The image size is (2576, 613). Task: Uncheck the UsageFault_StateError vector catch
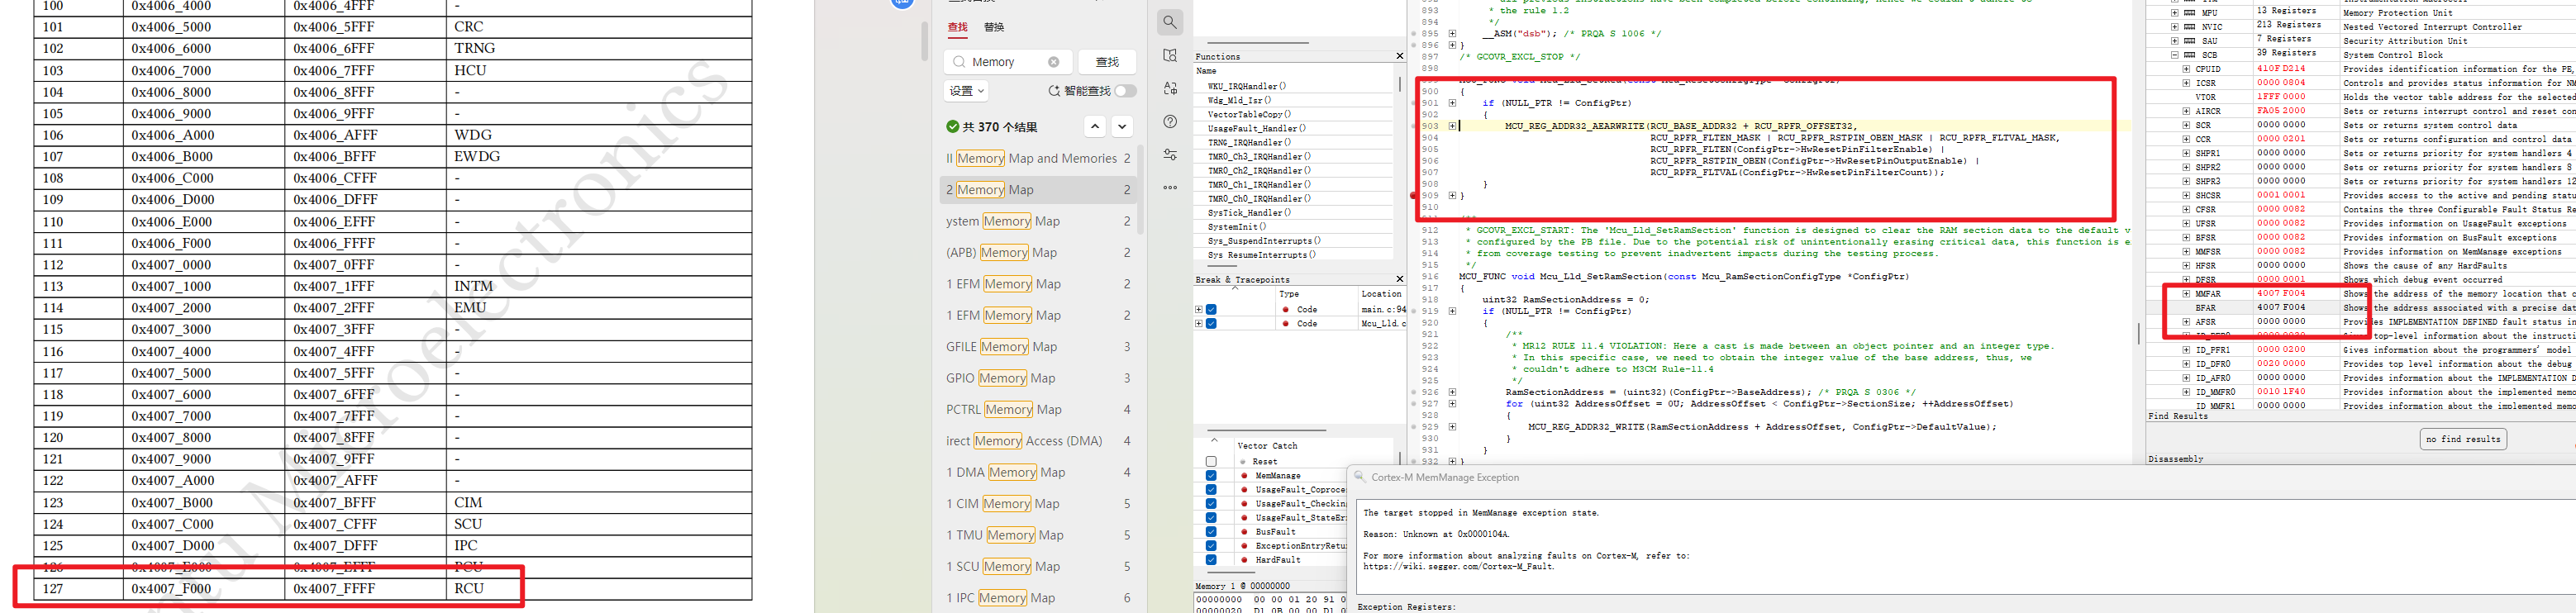coord(1211,518)
